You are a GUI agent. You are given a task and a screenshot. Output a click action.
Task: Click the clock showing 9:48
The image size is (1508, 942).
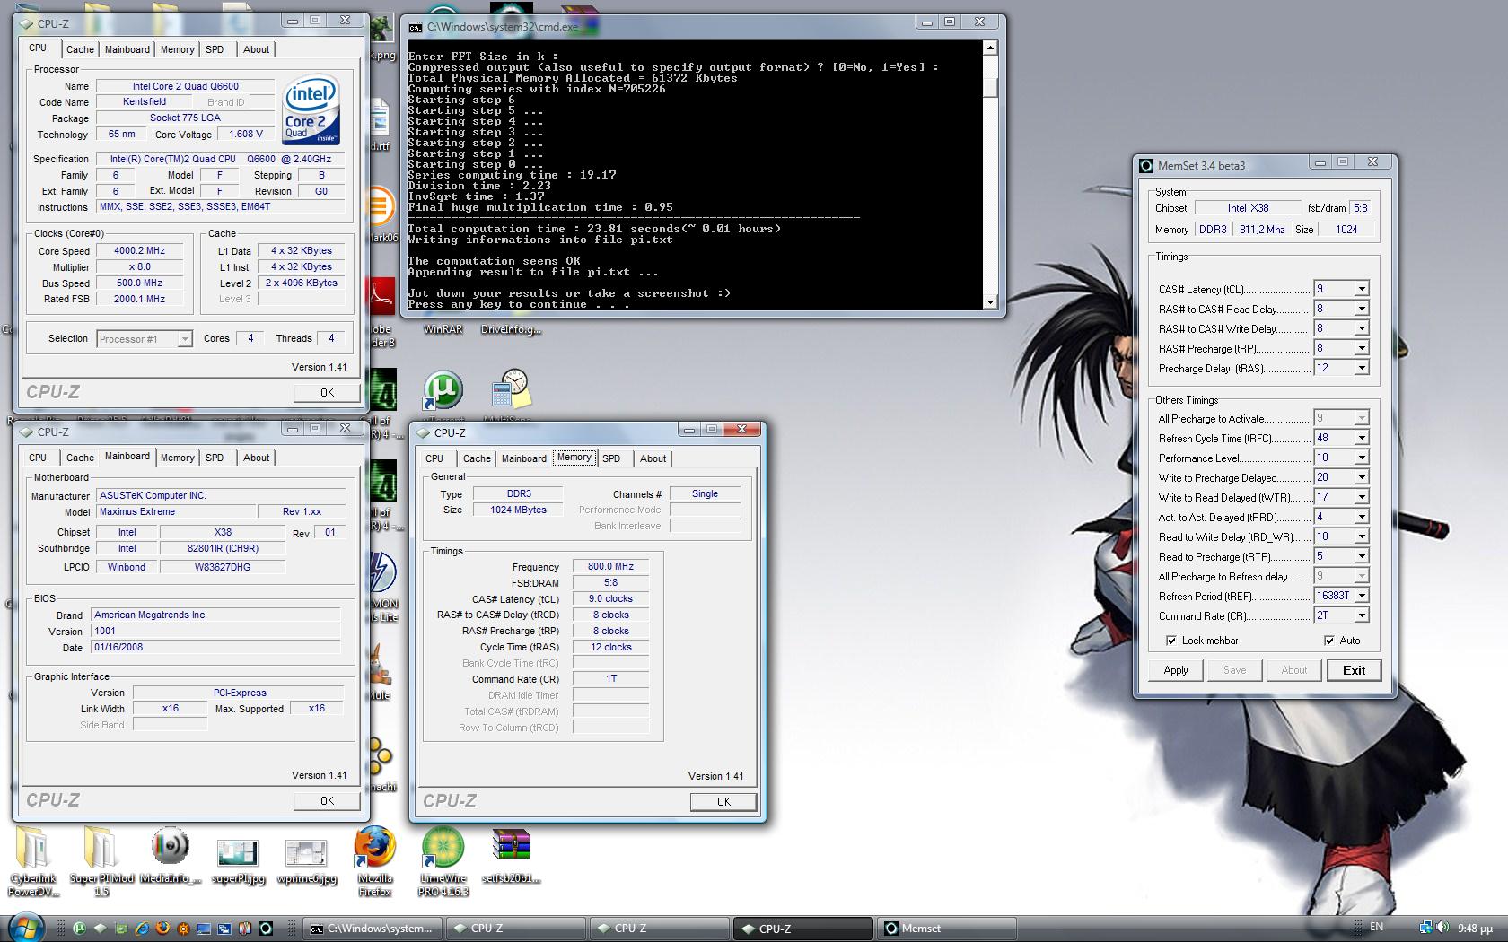(1475, 928)
